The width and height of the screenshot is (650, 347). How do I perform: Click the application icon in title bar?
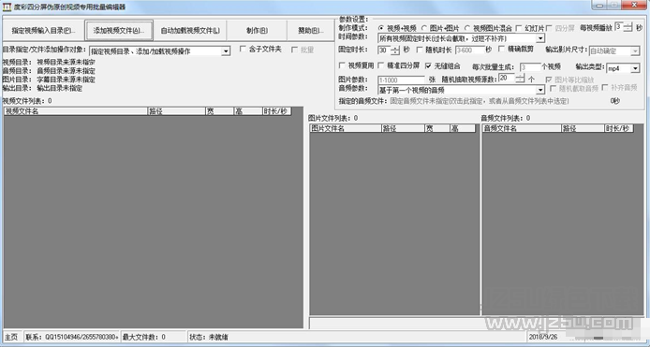pyautogui.click(x=7, y=7)
